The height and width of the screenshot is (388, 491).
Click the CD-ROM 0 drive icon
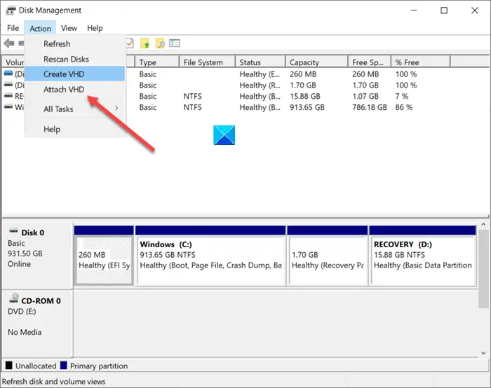[x=14, y=298]
